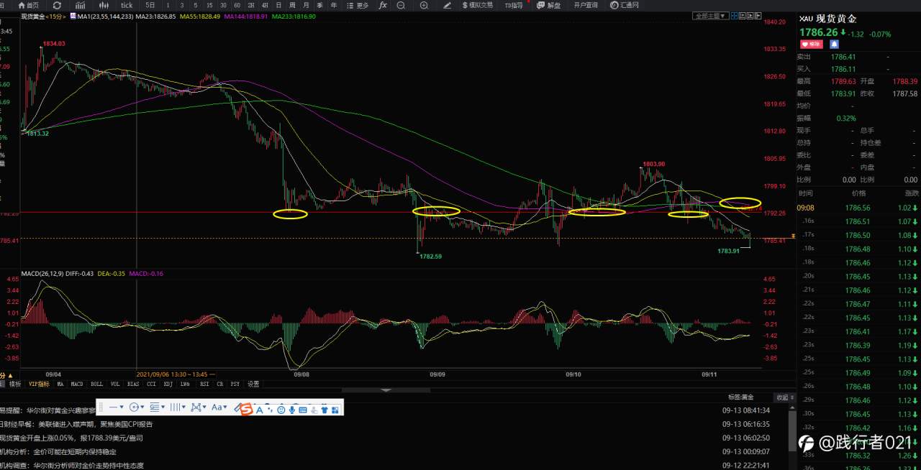Zoom in the chart with the plus magnifier
The width and height of the screenshot is (921, 470).
[424, 5]
